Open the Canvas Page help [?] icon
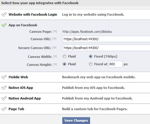This screenshot has height=124, width=150. tap(55, 32)
